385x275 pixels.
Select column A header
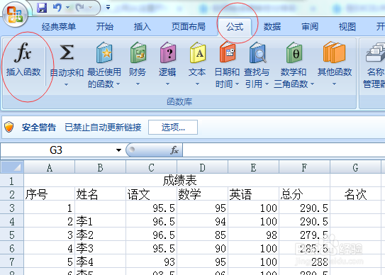coord(50,167)
